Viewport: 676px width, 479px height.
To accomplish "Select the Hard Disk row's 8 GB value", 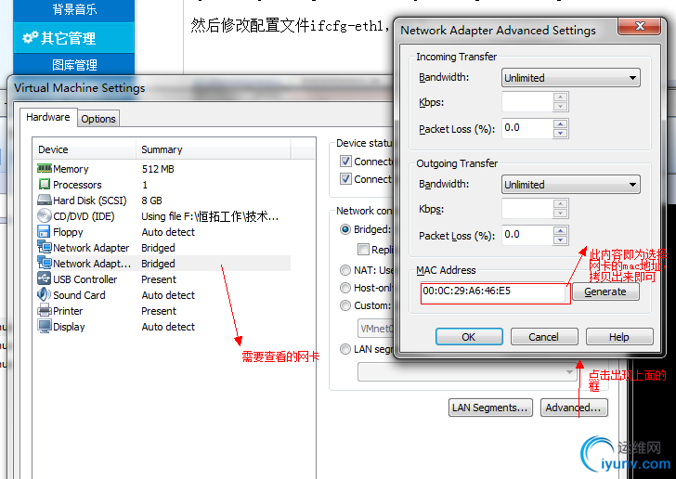I will point(151,201).
